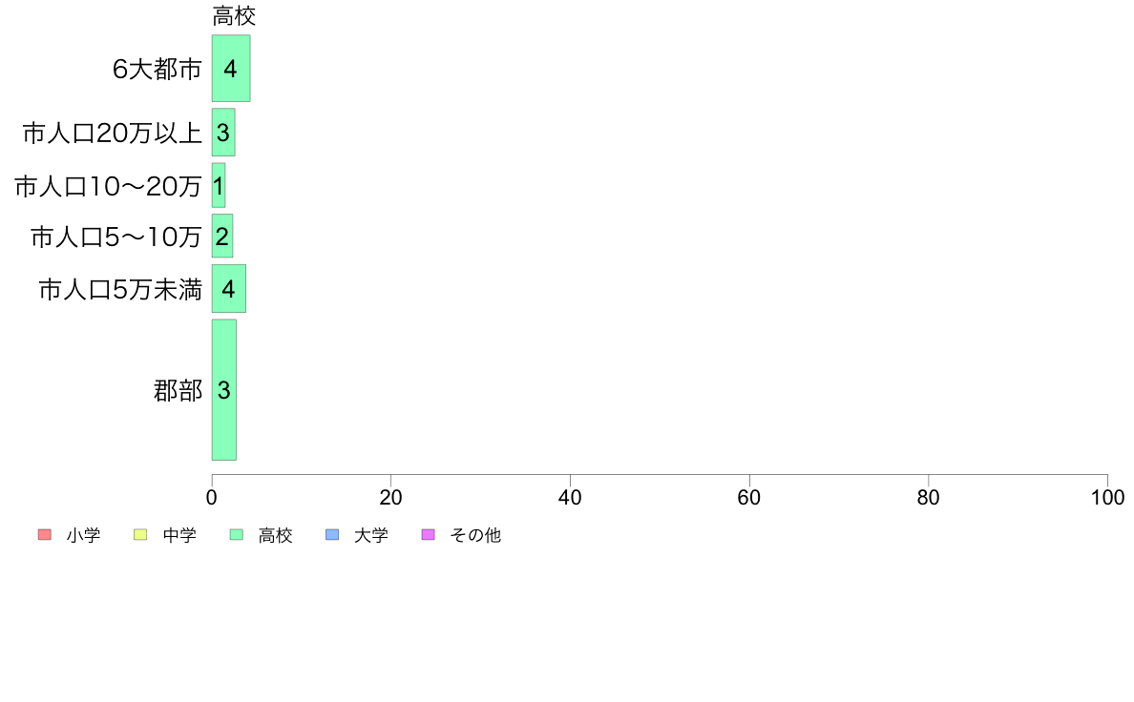The width and height of the screenshot is (1134, 702).
Task: Select the 市人口5万未満 bar showing 4
Action: coord(228,288)
